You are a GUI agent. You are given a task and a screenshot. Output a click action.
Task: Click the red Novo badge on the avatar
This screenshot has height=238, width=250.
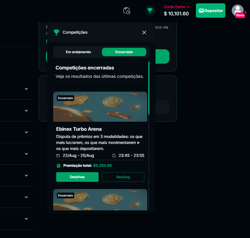coord(240,15)
